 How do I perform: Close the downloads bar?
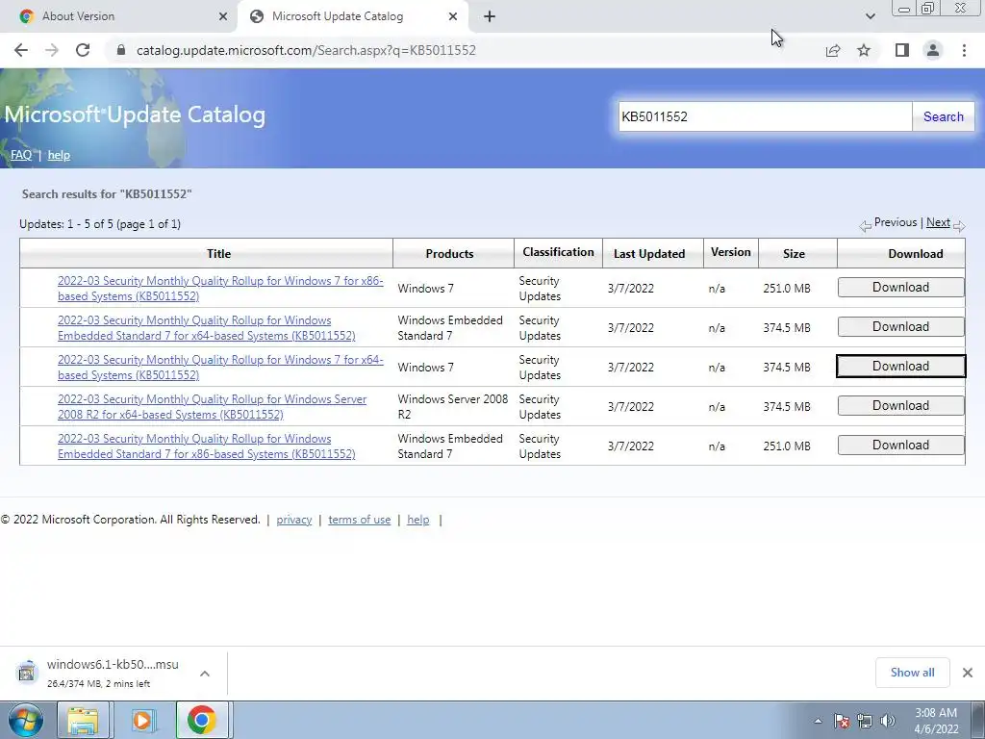(x=968, y=673)
